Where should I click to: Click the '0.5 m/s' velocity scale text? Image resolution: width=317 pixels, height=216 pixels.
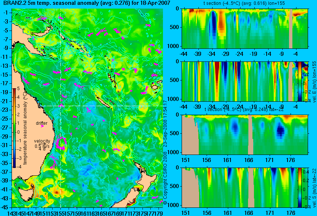(42, 146)
